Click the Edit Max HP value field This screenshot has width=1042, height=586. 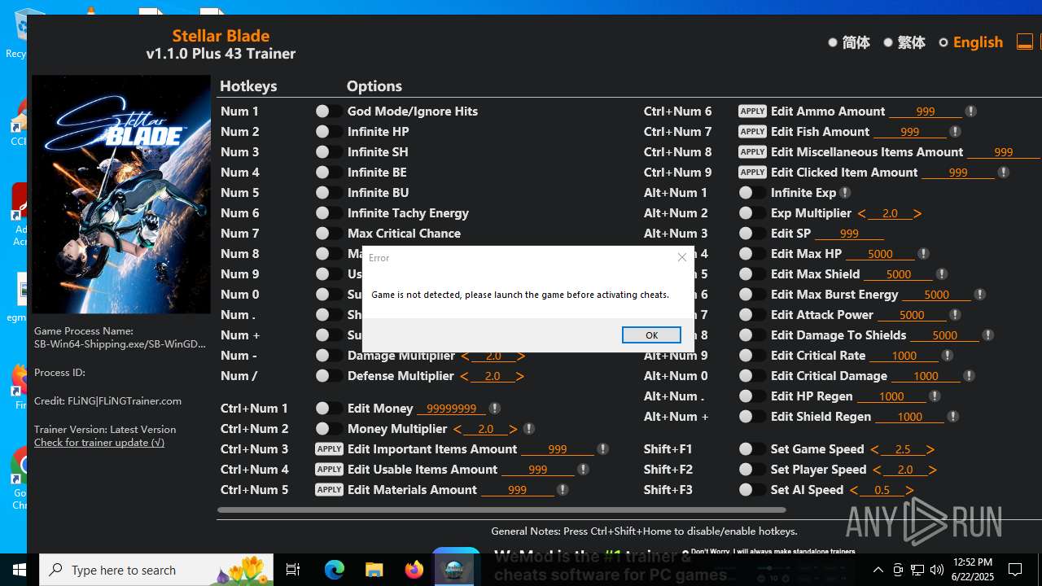(x=880, y=254)
